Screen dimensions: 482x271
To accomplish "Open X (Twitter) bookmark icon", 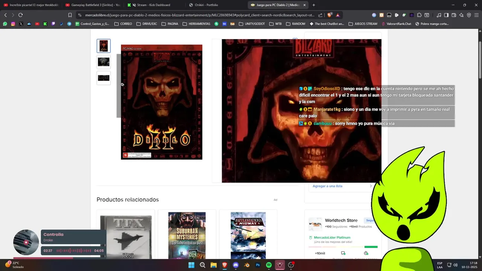I will pyautogui.click(x=21, y=24).
